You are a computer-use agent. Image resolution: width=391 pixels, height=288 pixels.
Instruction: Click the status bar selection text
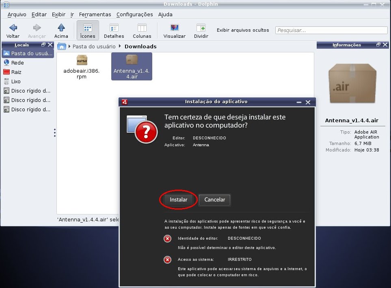click(x=88, y=220)
